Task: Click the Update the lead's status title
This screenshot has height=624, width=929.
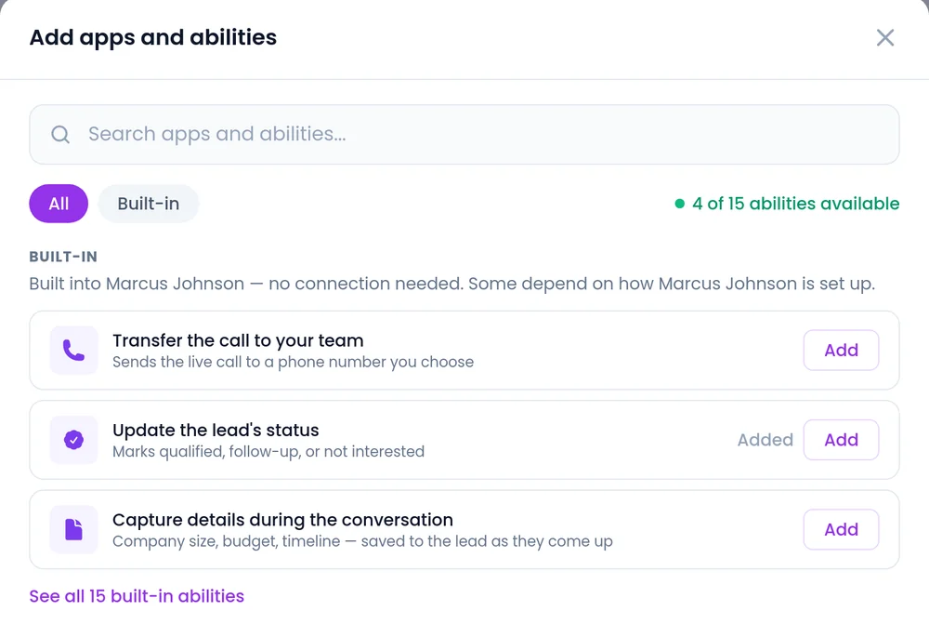Action: coord(216,430)
